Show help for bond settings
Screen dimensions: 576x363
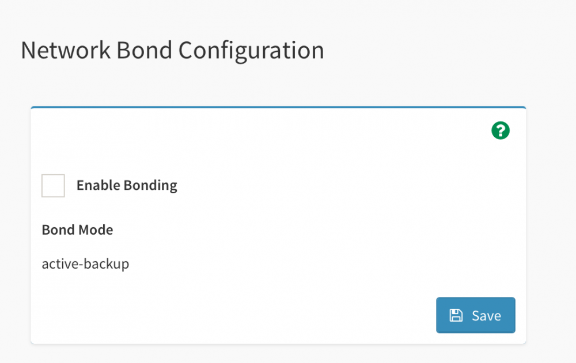tap(501, 131)
